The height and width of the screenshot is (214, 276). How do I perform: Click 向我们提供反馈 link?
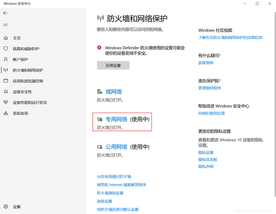(x=212, y=113)
